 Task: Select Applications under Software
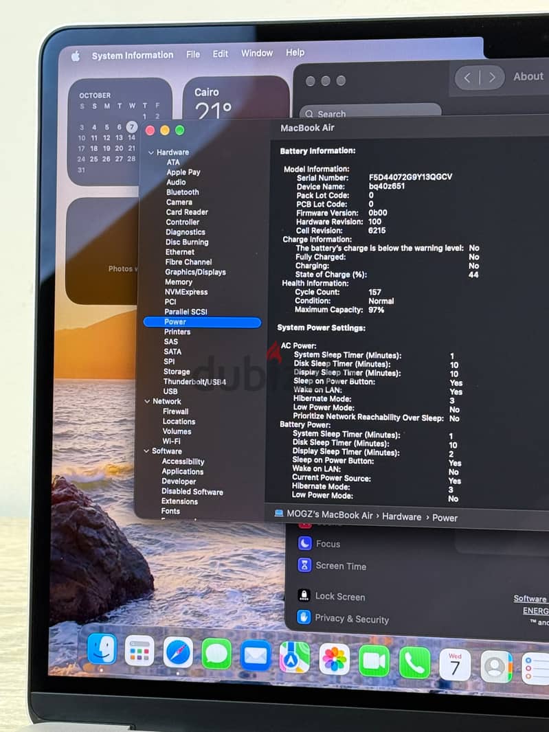click(182, 472)
